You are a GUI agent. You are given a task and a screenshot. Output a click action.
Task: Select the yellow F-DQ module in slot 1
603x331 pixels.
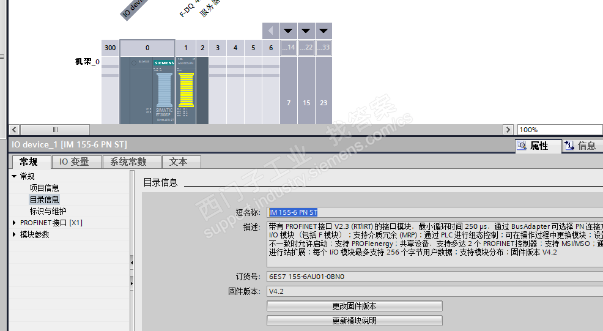pos(186,91)
